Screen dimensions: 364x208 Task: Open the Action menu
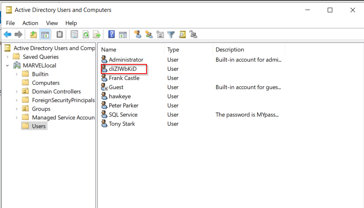[30, 23]
